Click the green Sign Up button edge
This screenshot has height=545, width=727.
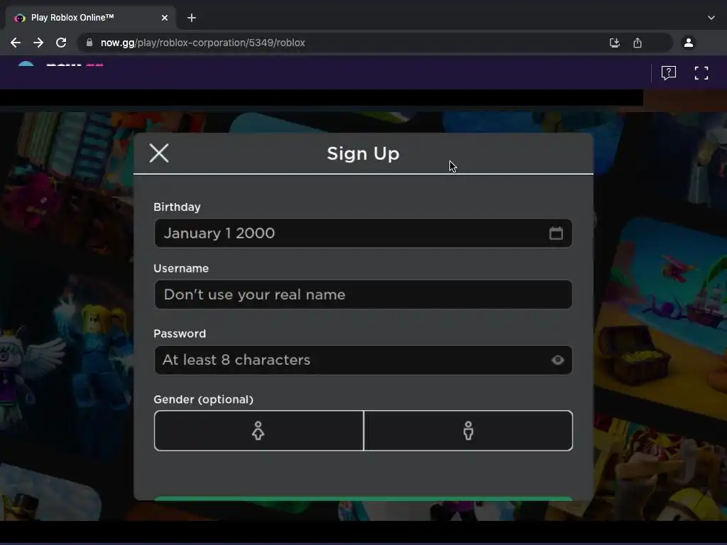click(363, 499)
